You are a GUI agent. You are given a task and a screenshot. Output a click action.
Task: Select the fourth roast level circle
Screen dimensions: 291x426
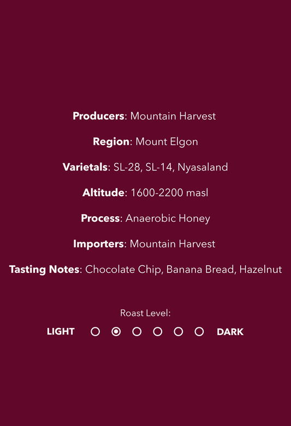[x=158, y=332]
